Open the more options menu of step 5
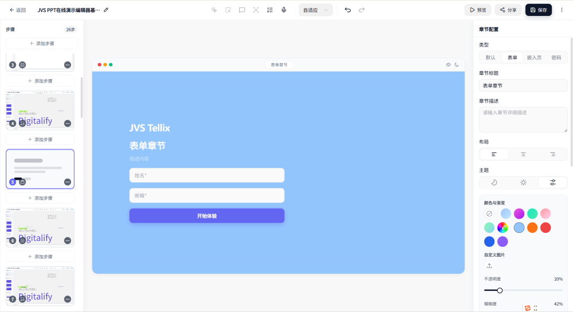The width and height of the screenshot is (573, 312). point(67,182)
